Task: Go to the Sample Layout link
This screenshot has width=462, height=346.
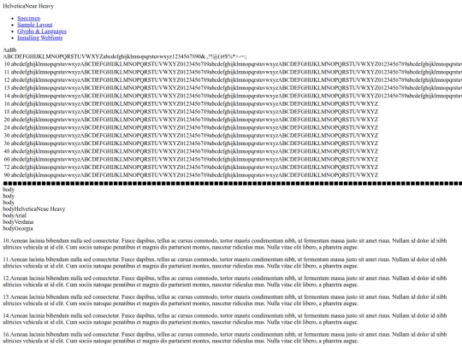Action: tap(35, 25)
